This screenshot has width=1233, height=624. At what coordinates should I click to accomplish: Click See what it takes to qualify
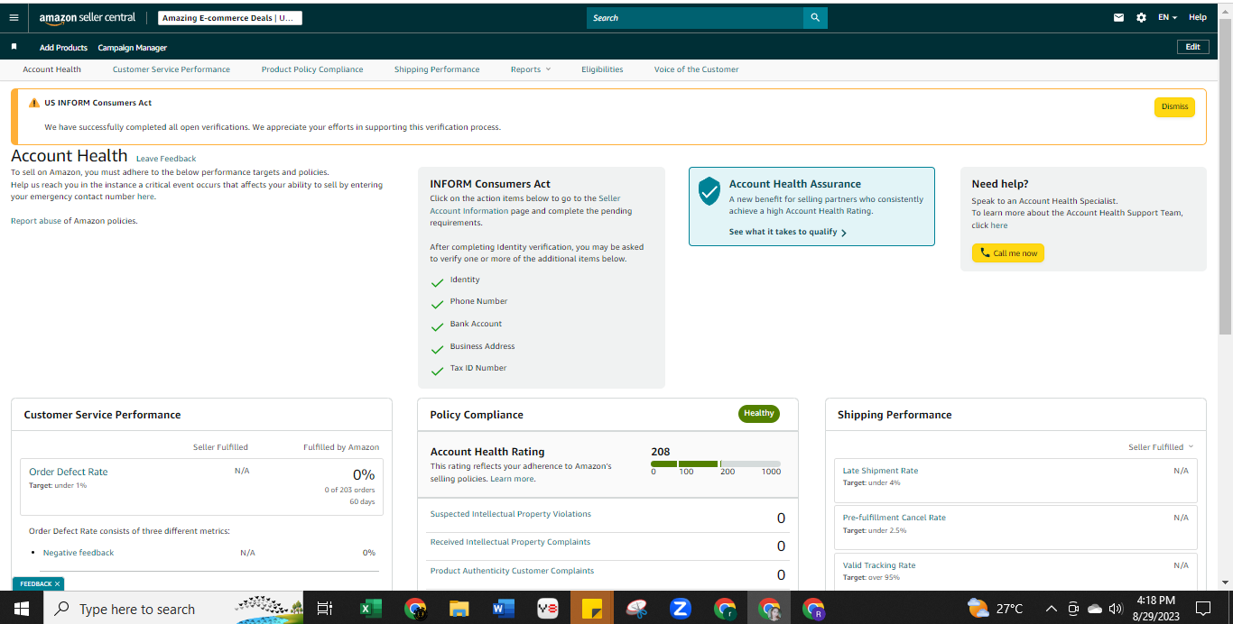pyautogui.click(x=788, y=233)
